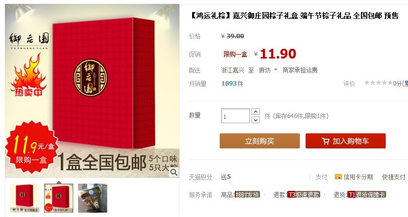Image resolution: width=408 pixels, height=217 pixels.
Task: Decrease quantity with the down arrow
Action: tap(256, 120)
